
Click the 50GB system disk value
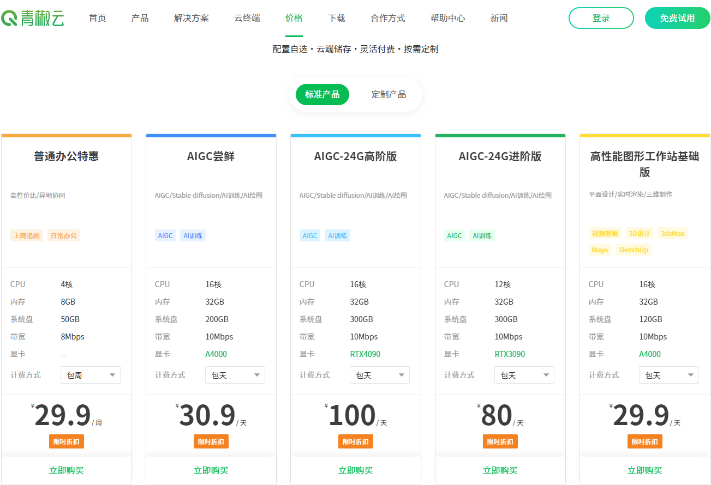[70, 319]
